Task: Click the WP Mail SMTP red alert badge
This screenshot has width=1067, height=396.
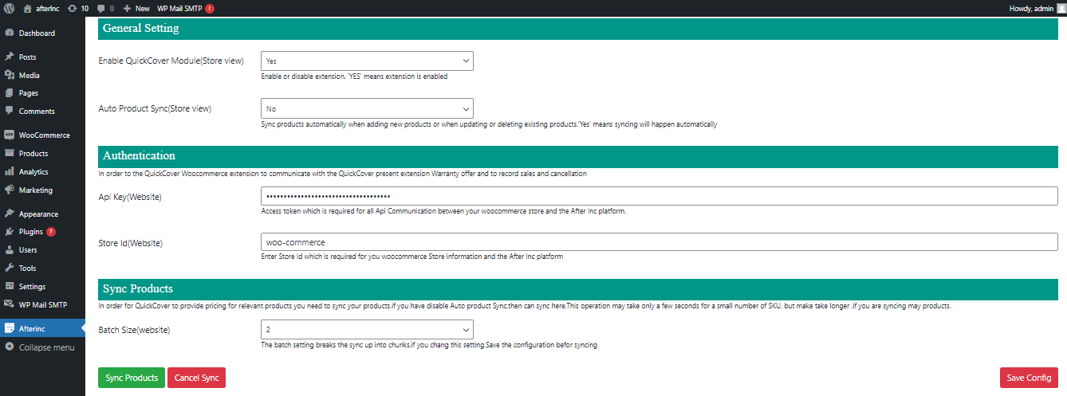Action: pyautogui.click(x=210, y=9)
